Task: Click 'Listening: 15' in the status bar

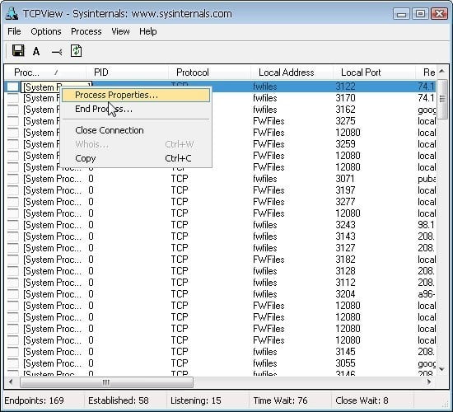Action: pyautogui.click(x=195, y=400)
